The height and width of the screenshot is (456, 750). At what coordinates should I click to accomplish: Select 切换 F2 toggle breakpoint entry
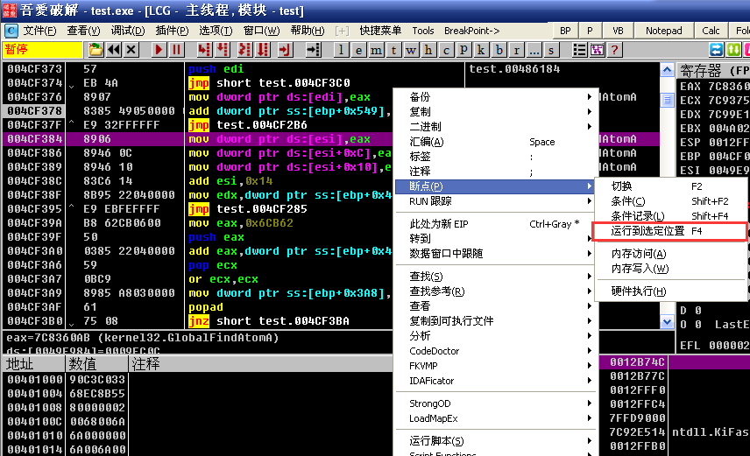[x=669, y=186]
